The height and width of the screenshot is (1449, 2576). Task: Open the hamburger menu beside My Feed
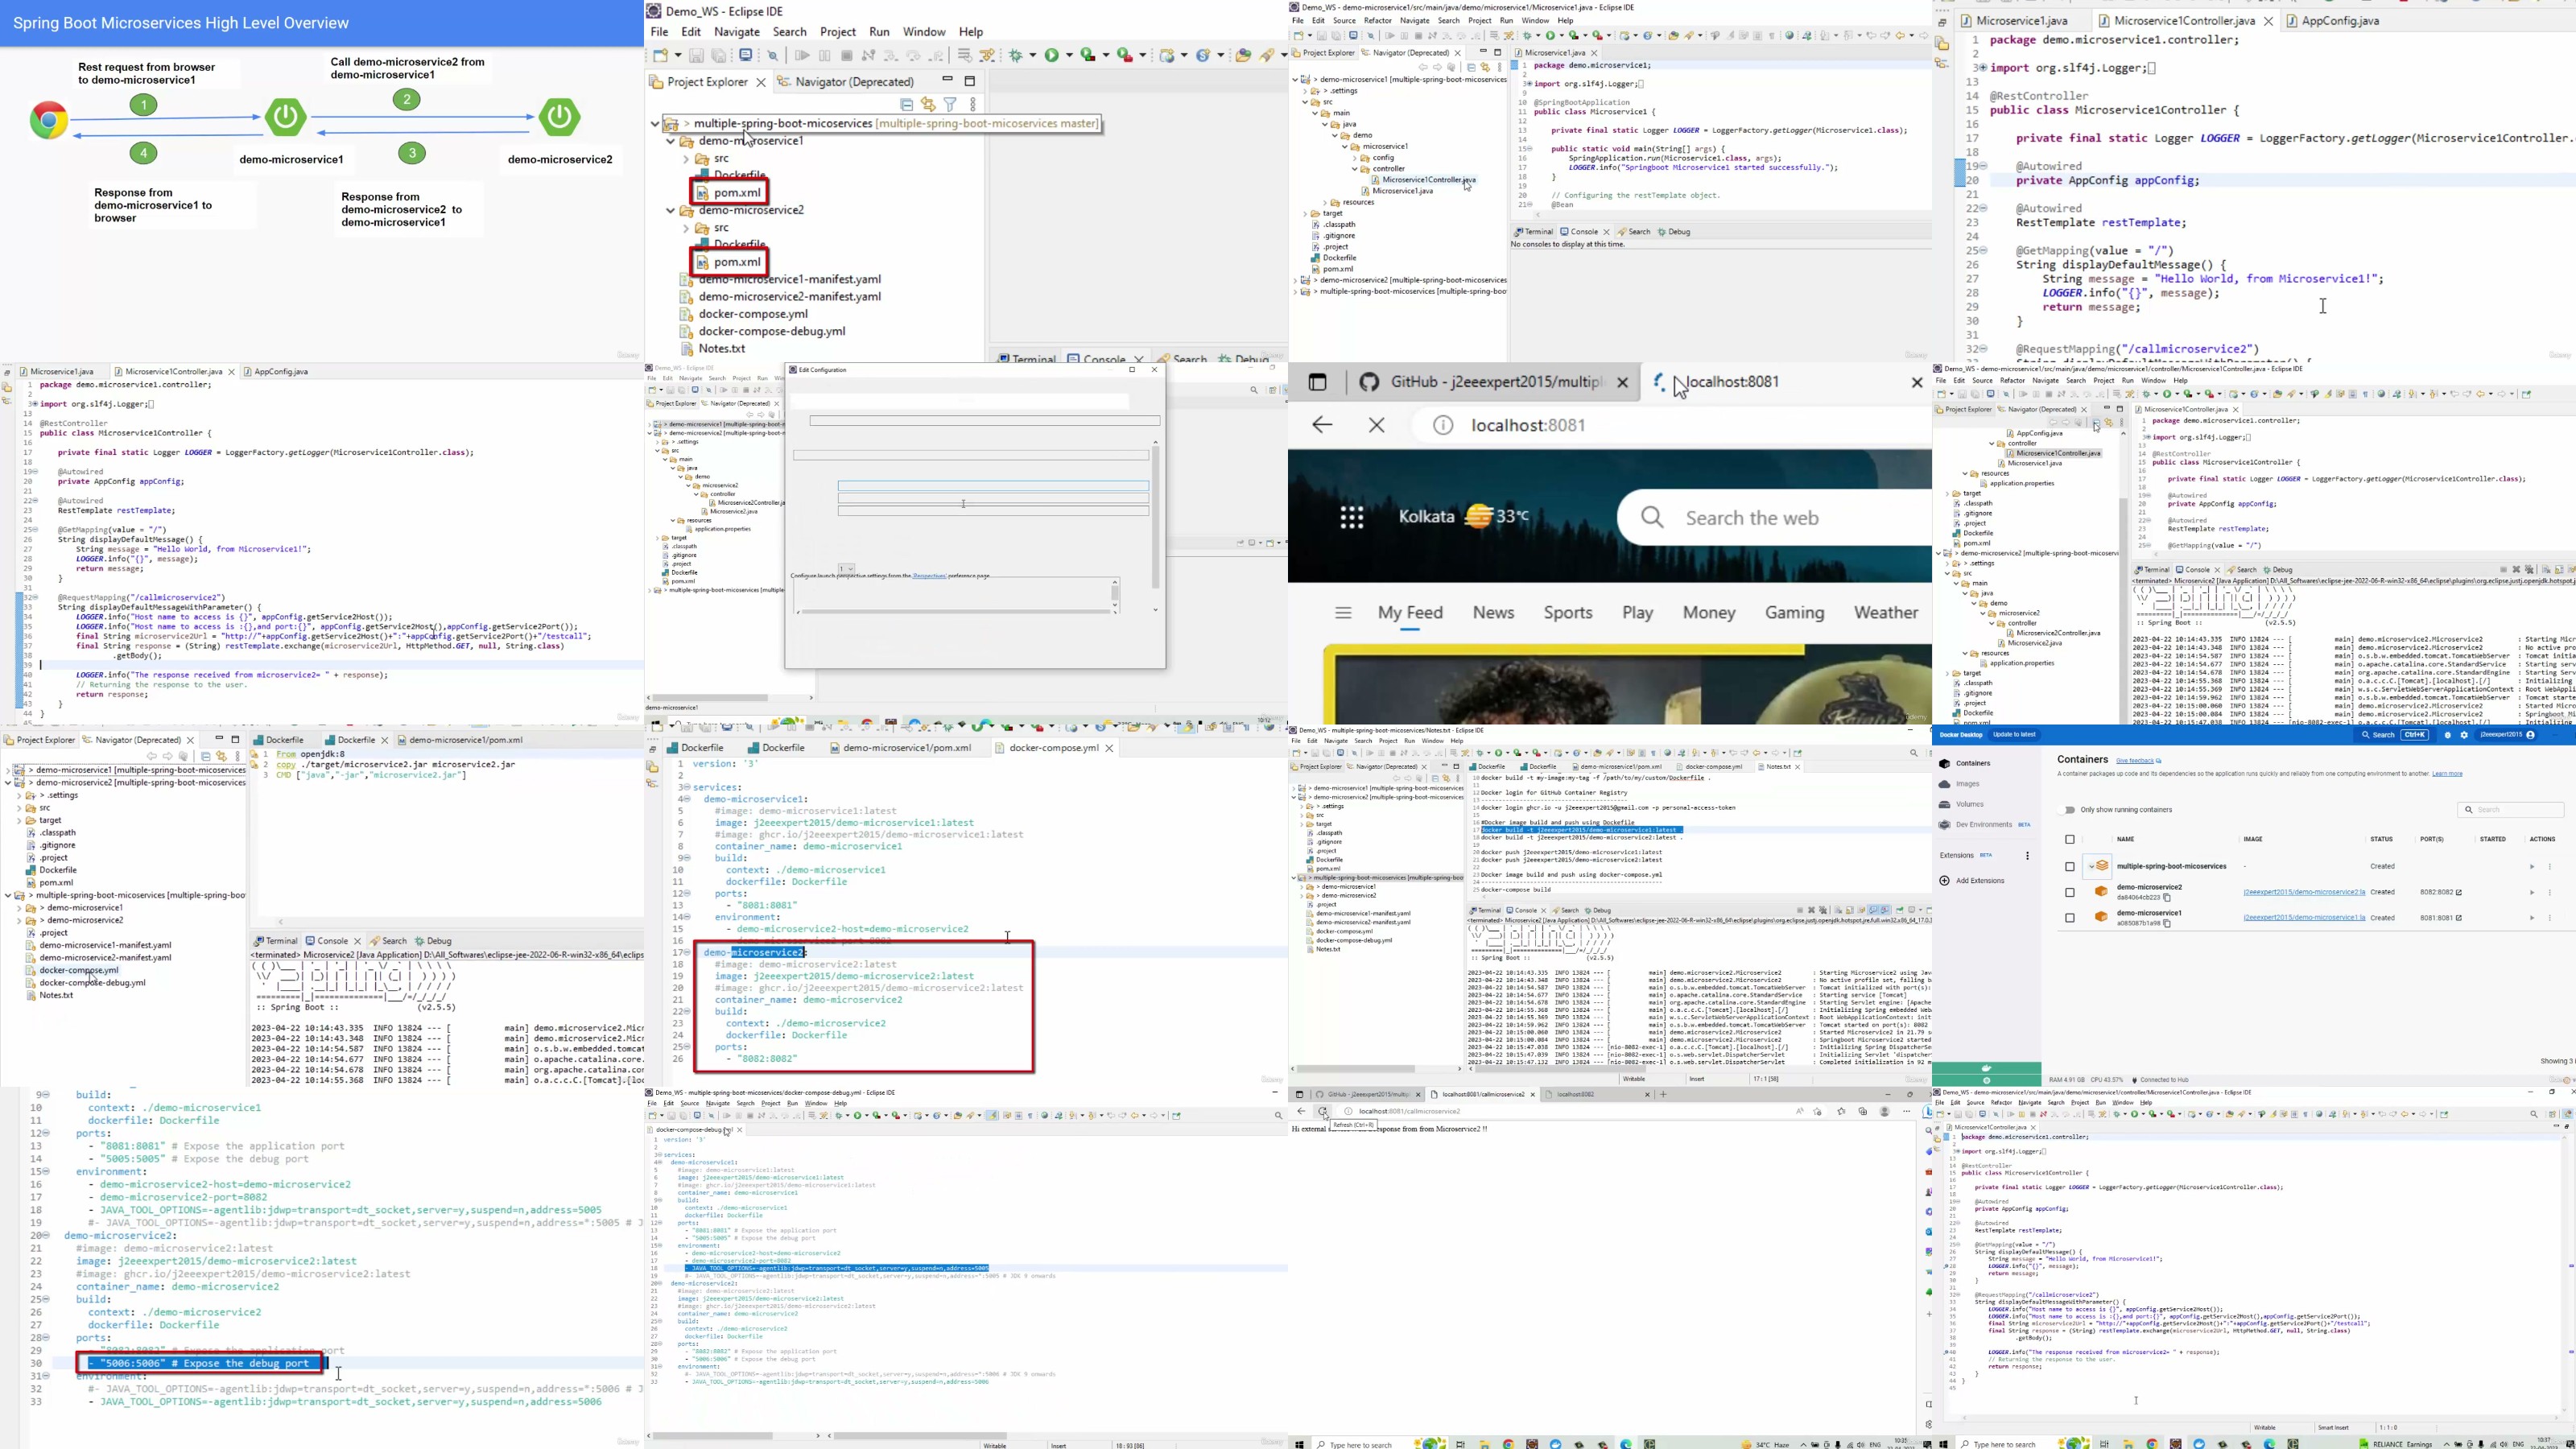[x=1343, y=613]
